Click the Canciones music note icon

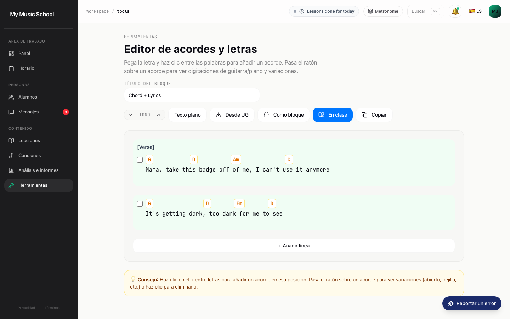click(11, 156)
